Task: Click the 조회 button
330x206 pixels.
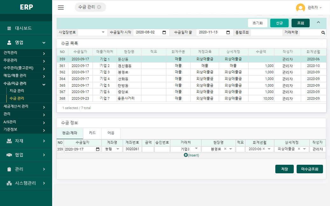Action: [300, 23]
